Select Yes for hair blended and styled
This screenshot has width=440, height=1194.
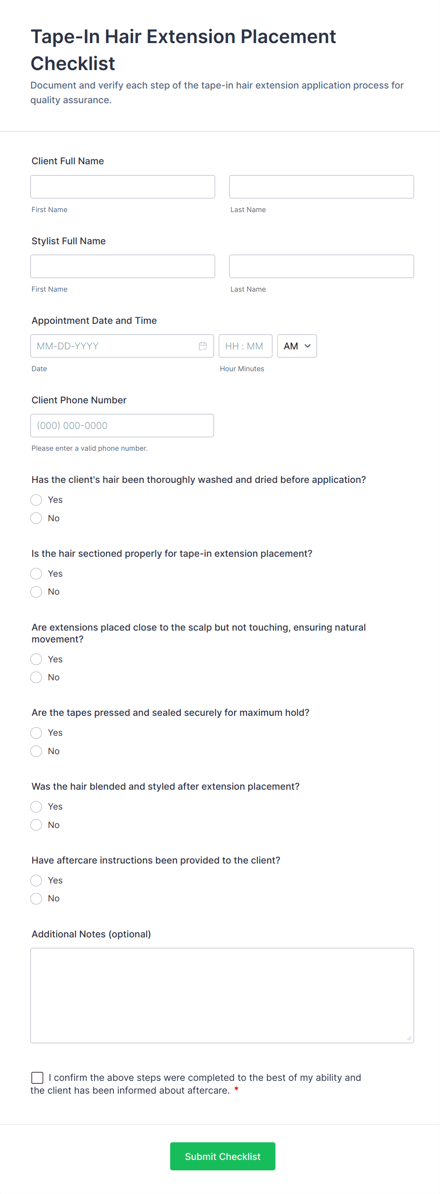(36, 806)
